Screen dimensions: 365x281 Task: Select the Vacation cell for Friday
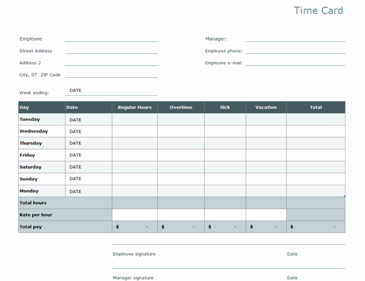coord(266,155)
